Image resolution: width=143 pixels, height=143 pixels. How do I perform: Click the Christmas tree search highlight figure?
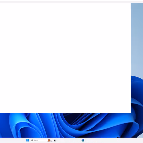click(x=51, y=140)
